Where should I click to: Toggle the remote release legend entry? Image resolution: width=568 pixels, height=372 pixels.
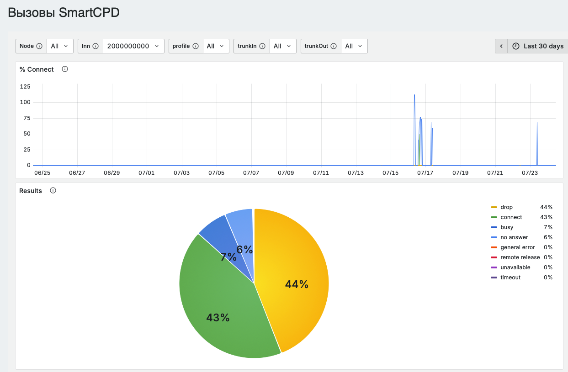point(520,257)
